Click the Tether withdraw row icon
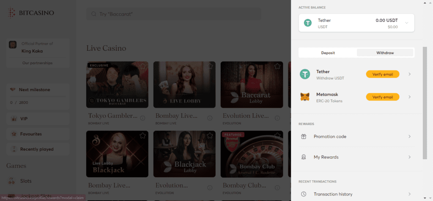The image size is (433, 201). click(x=305, y=74)
